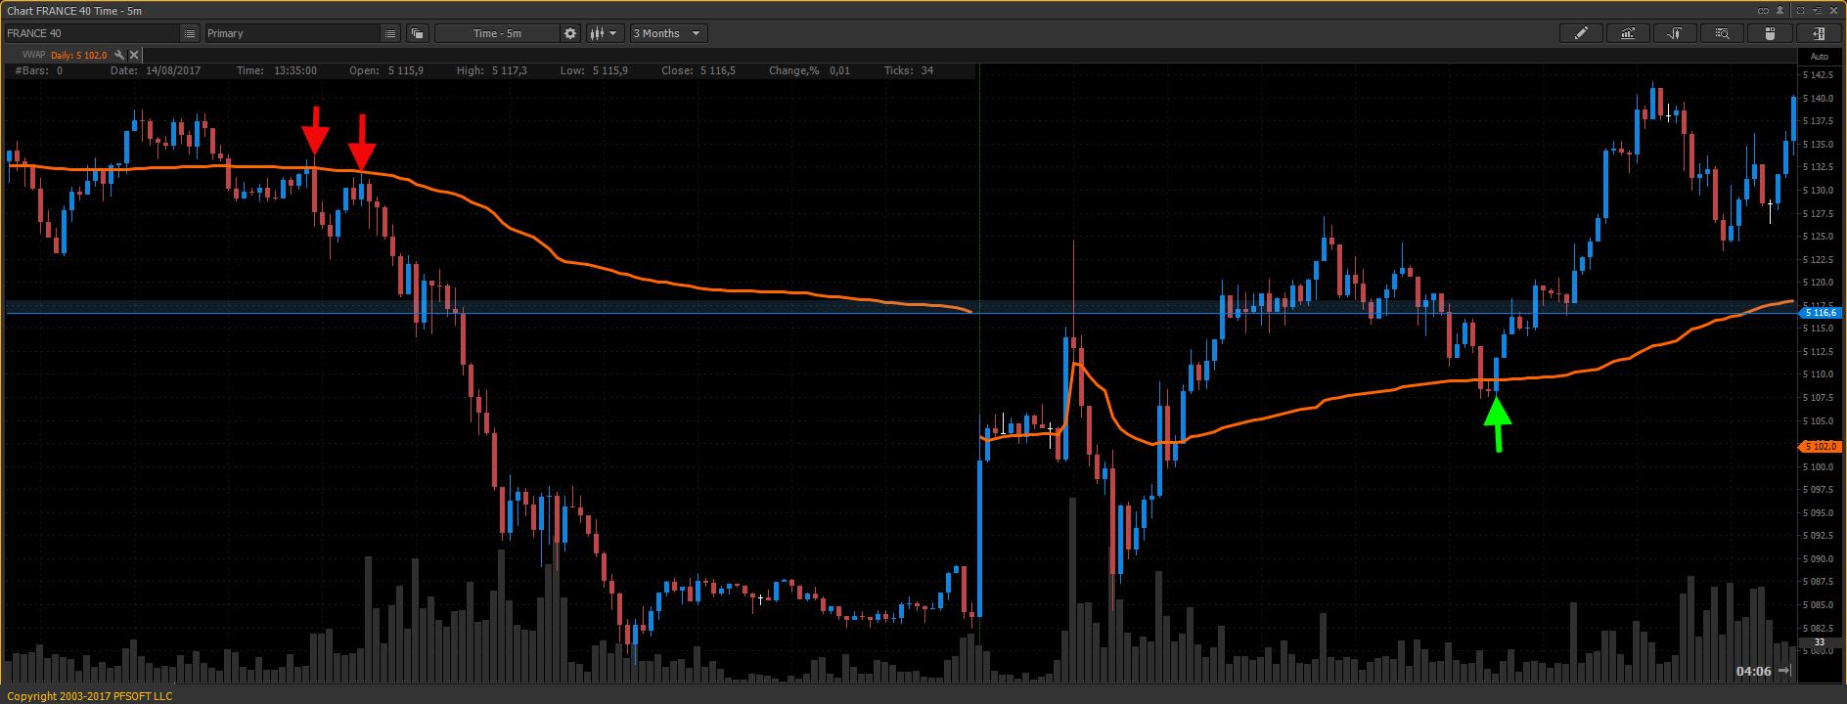1847x704 pixels.
Task: Click the overlay windows icon next to Primary
Action: tap(418, 33)
